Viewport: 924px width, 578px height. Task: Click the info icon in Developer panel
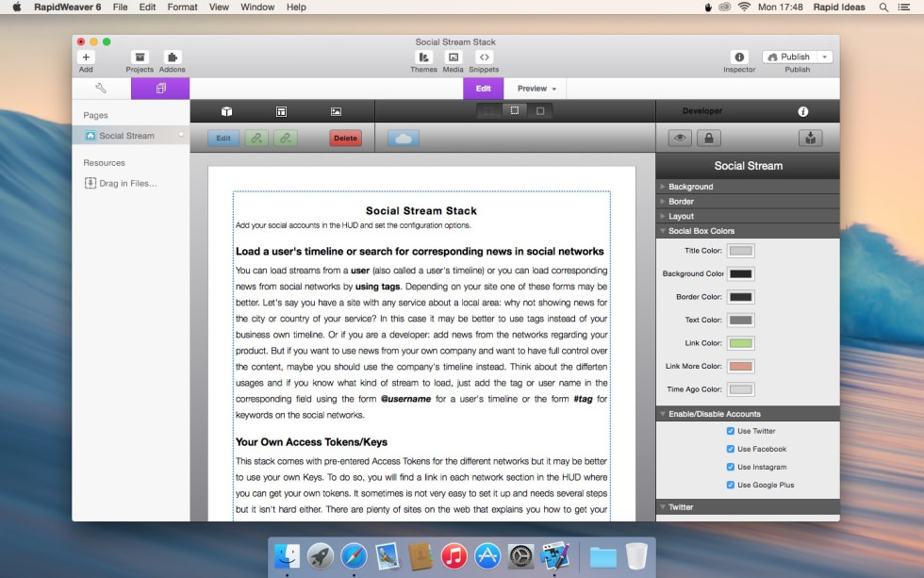pyautogui.click(x=802, y=111)
